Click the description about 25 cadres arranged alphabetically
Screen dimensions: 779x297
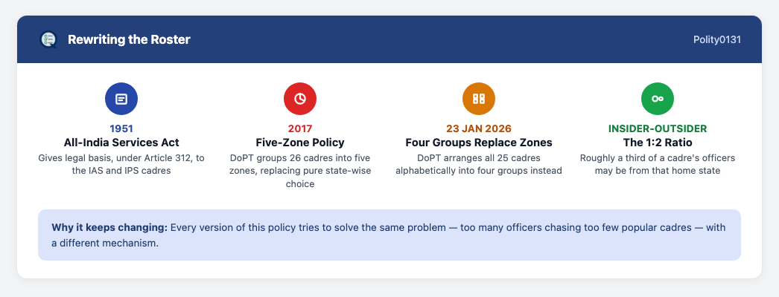(x=479, y=164)
